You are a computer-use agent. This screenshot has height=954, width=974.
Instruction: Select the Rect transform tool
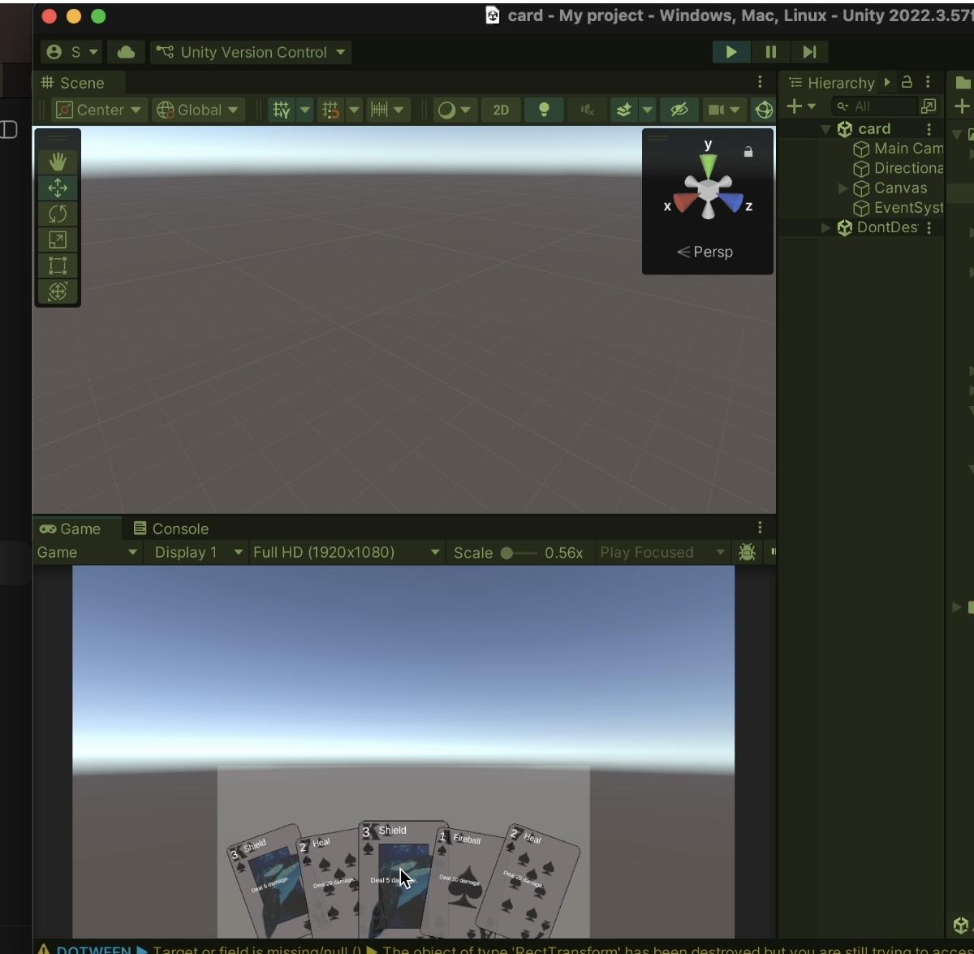pos(58,265)
